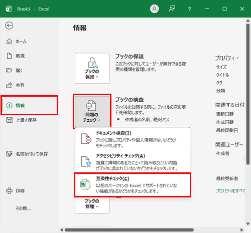Click the share icon
Image resolution: width=251 pixels, height=233 pixels.
[x=9, y=85]
